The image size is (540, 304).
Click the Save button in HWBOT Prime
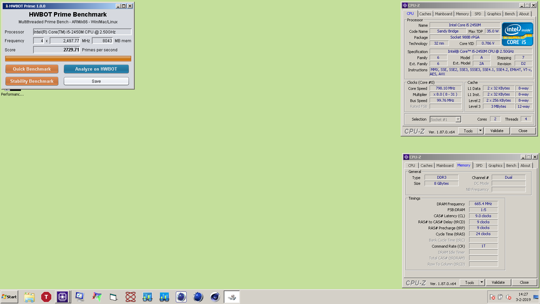point(96,81)
